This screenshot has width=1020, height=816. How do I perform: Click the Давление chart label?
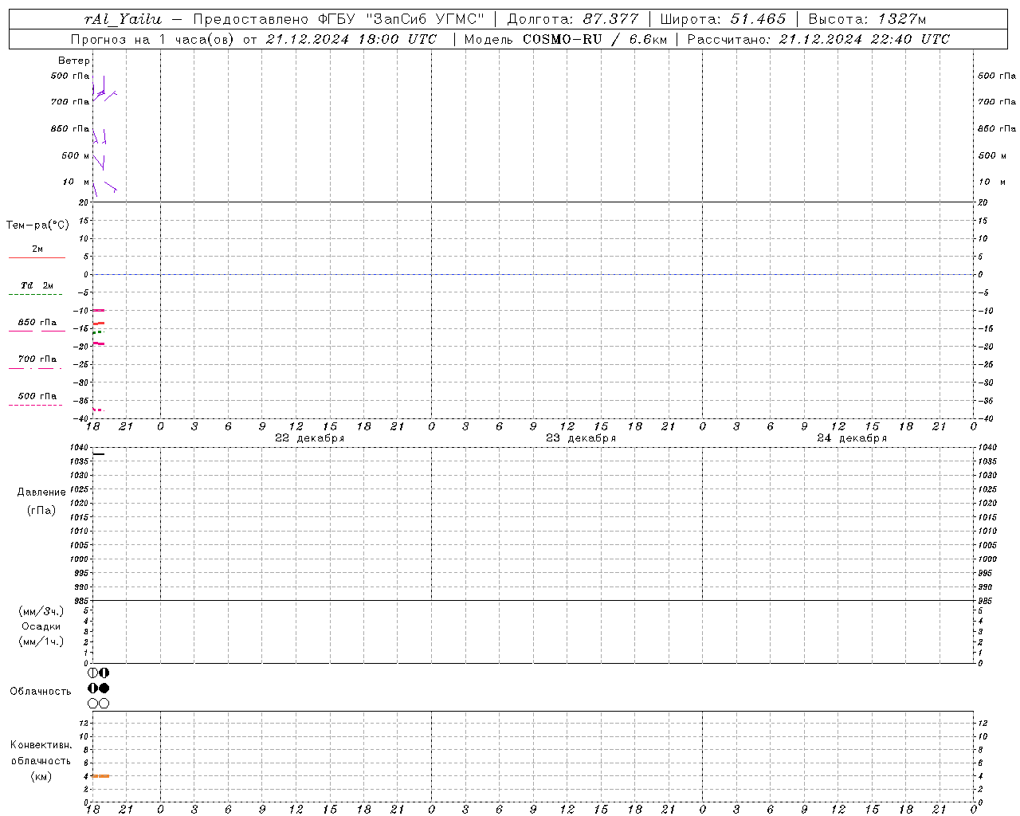(x=41, y=492)
